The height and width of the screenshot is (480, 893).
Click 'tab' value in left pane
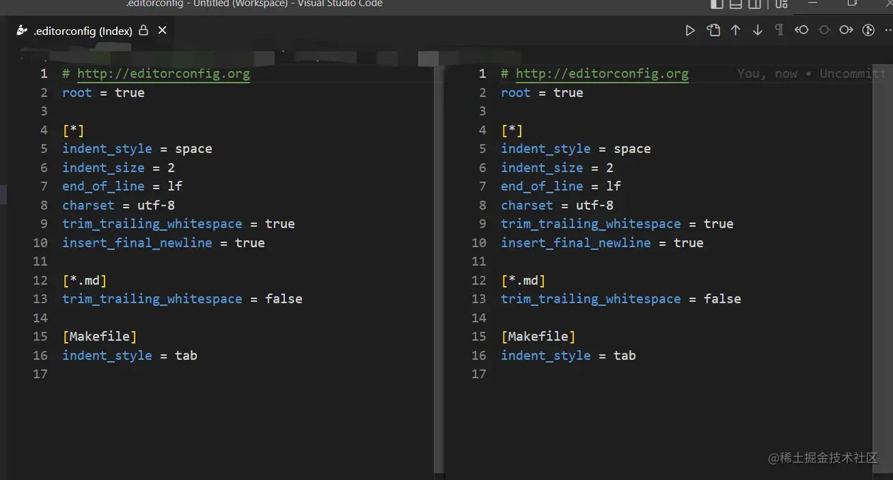coord(186,356)
